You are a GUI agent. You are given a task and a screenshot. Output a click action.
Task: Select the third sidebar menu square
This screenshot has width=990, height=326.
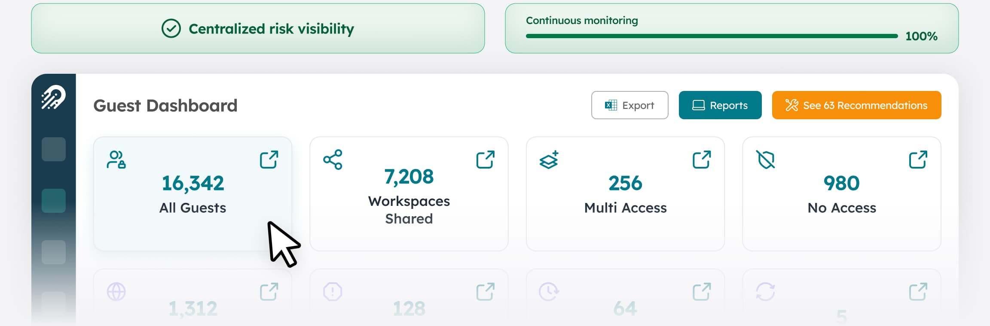54,252
